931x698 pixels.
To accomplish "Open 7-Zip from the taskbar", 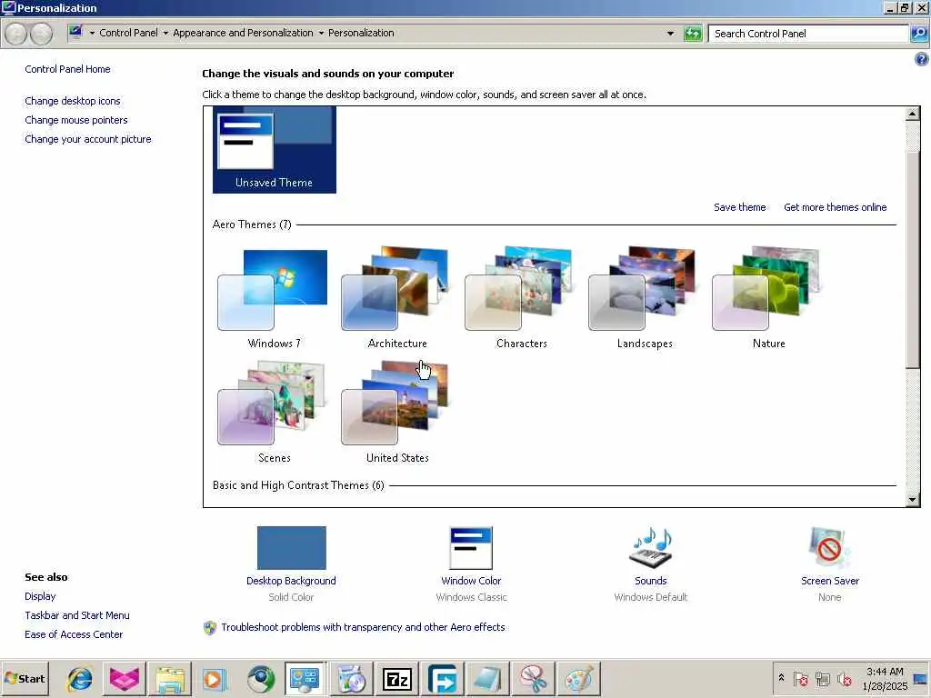I will click(x=396, y=678).
